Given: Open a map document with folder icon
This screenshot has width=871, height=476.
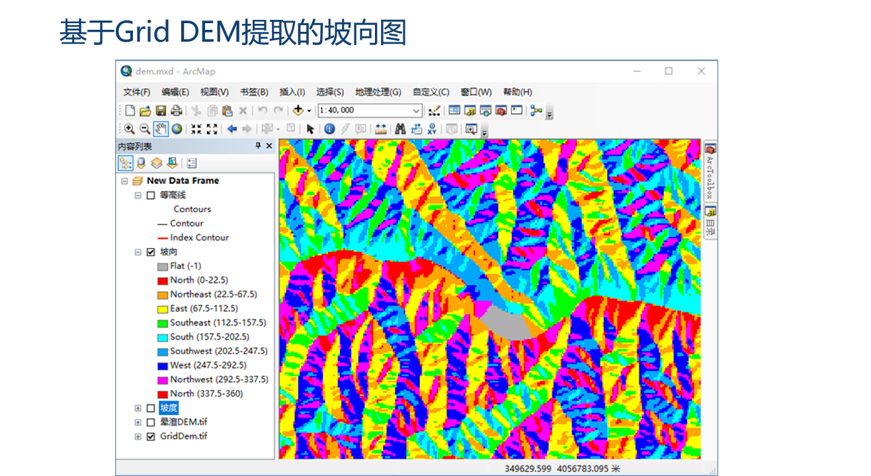Looking at the screenshot, I should click(x=145, y=111).
